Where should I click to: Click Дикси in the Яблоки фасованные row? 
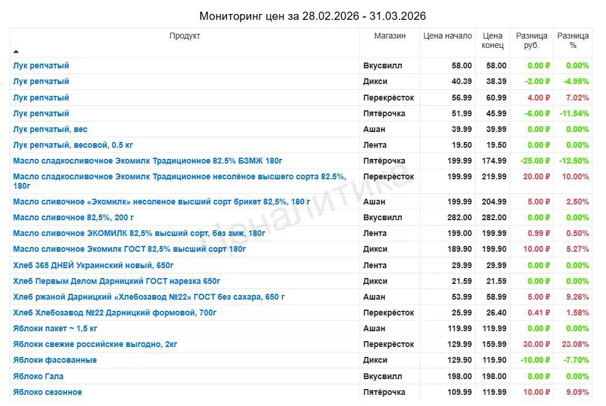click(x=375, y=360)
